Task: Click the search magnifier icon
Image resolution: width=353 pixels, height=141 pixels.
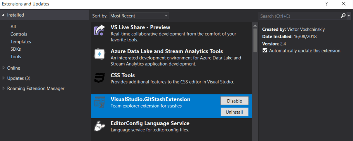Action: coord(343,16)
